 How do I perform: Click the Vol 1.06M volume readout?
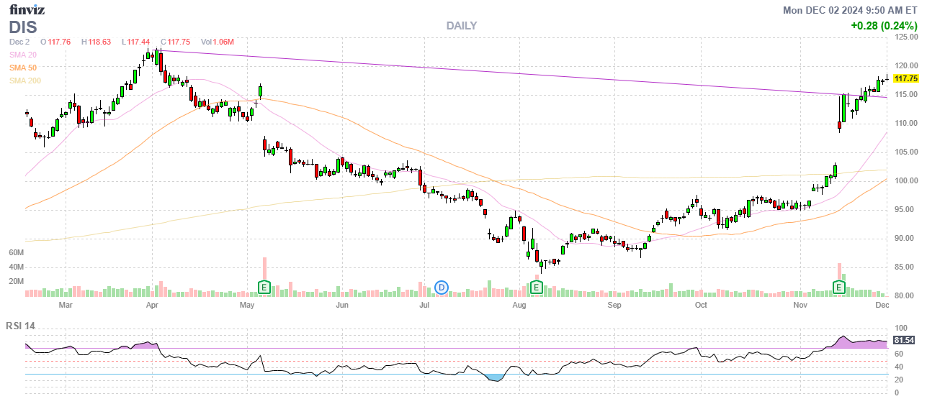pos(217,42)
